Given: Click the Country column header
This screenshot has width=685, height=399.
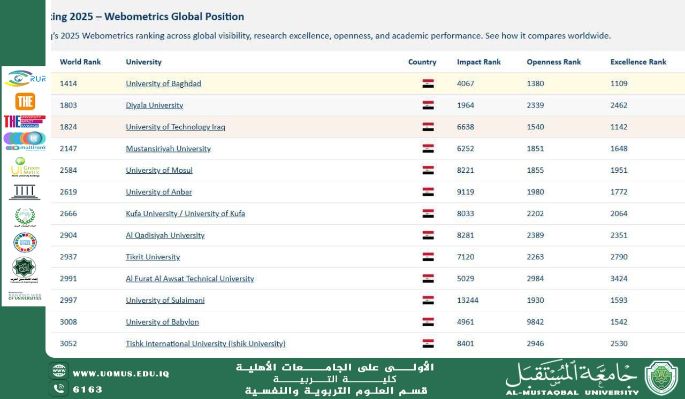Looking at the screenshot, I should [x=422, y=62].
